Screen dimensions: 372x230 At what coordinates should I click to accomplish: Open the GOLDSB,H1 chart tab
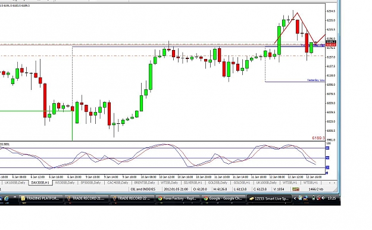tap(242, 182)
